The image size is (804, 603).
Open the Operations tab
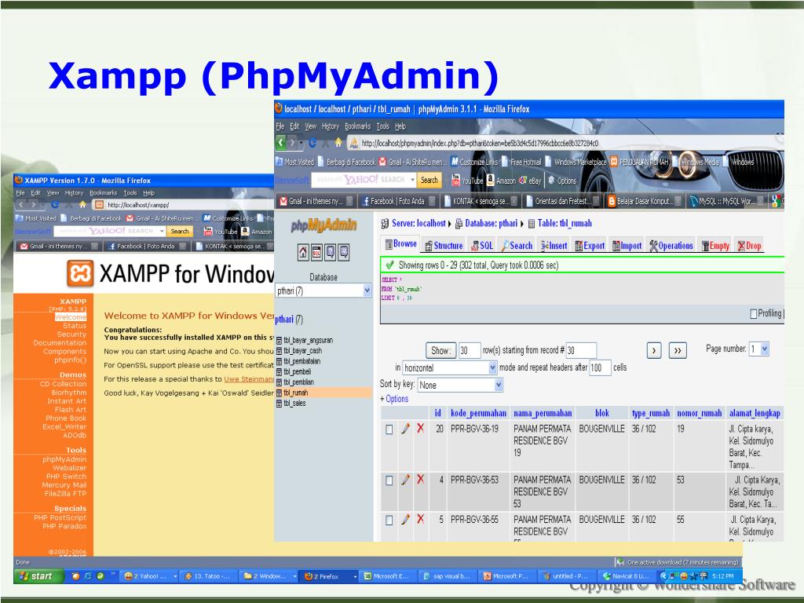[671, 246]
